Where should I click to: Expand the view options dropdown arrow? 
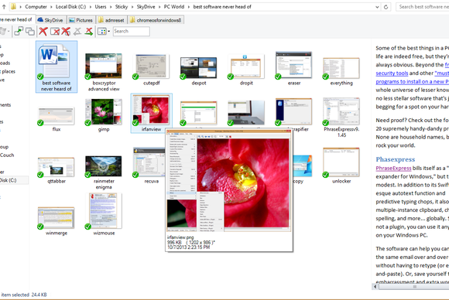pos(109,31)
